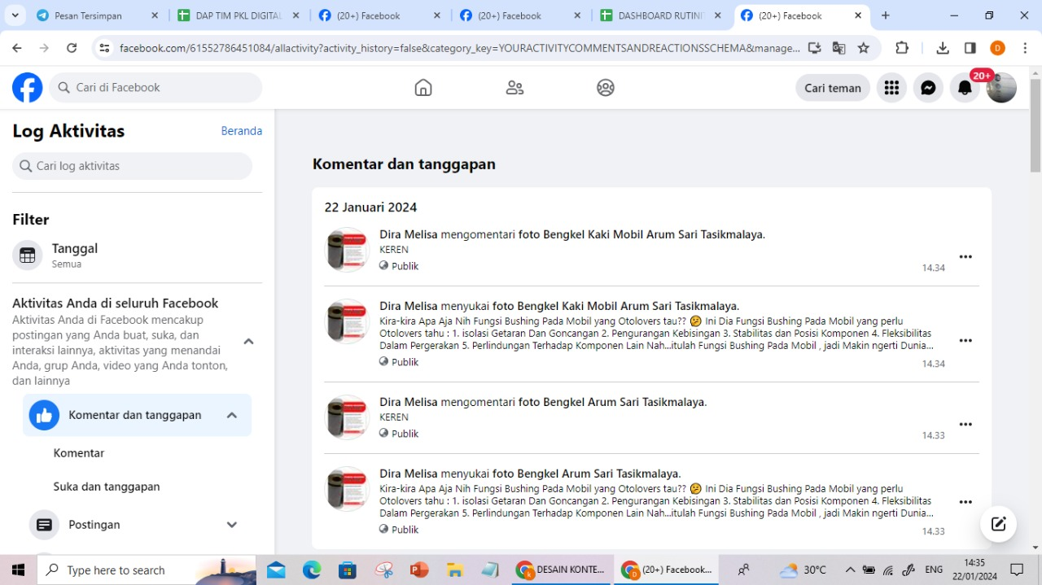Click the Postingan section icon
1042x585 pixels.
pos(44,525)
